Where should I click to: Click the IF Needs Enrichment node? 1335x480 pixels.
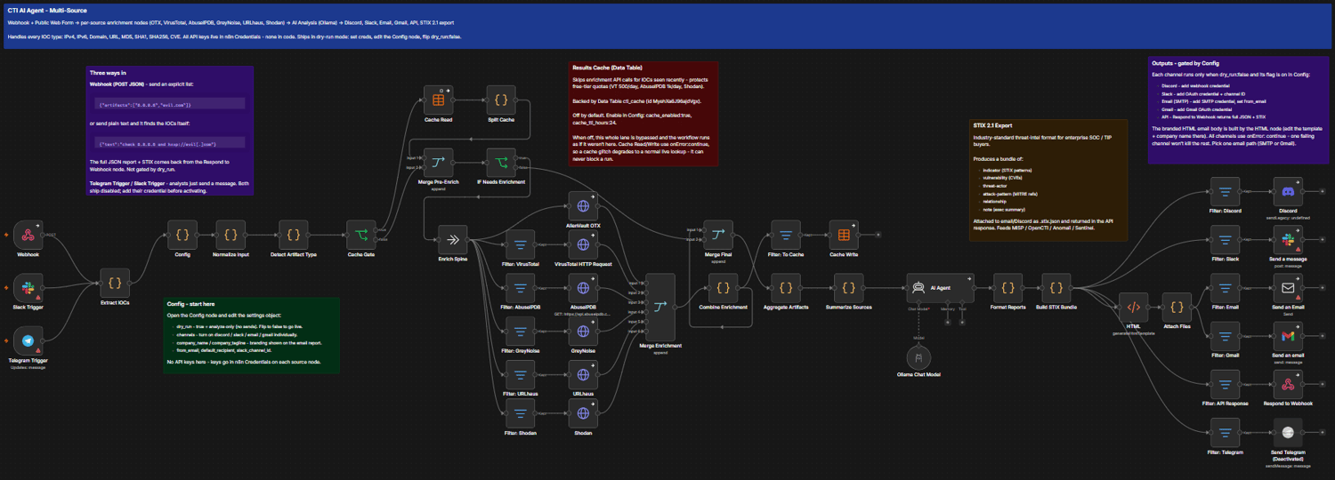501,163
